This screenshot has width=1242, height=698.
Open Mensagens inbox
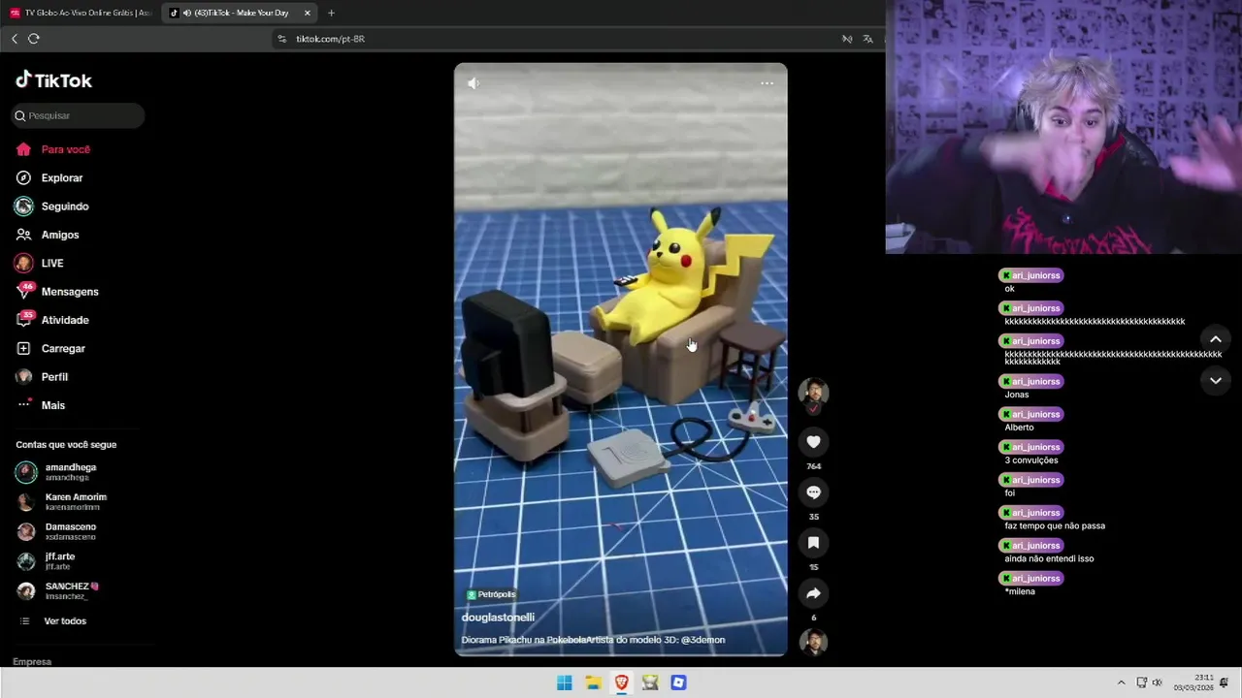coord(70,292)
